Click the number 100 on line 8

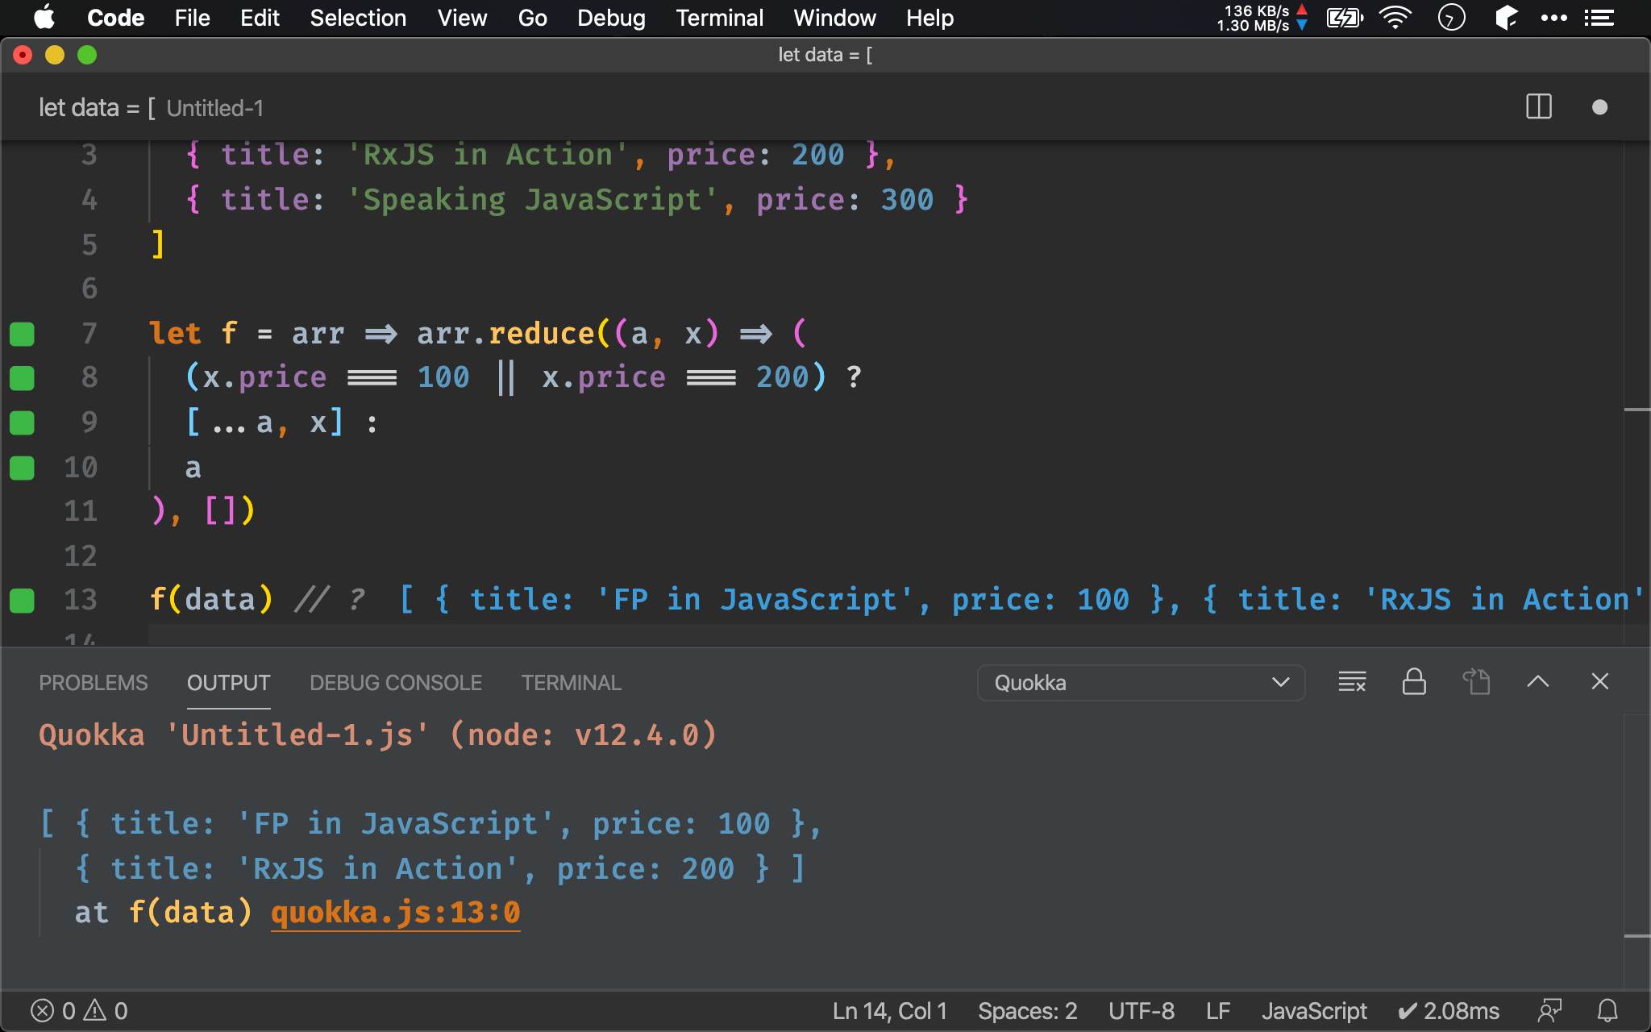tap(443, 377)
